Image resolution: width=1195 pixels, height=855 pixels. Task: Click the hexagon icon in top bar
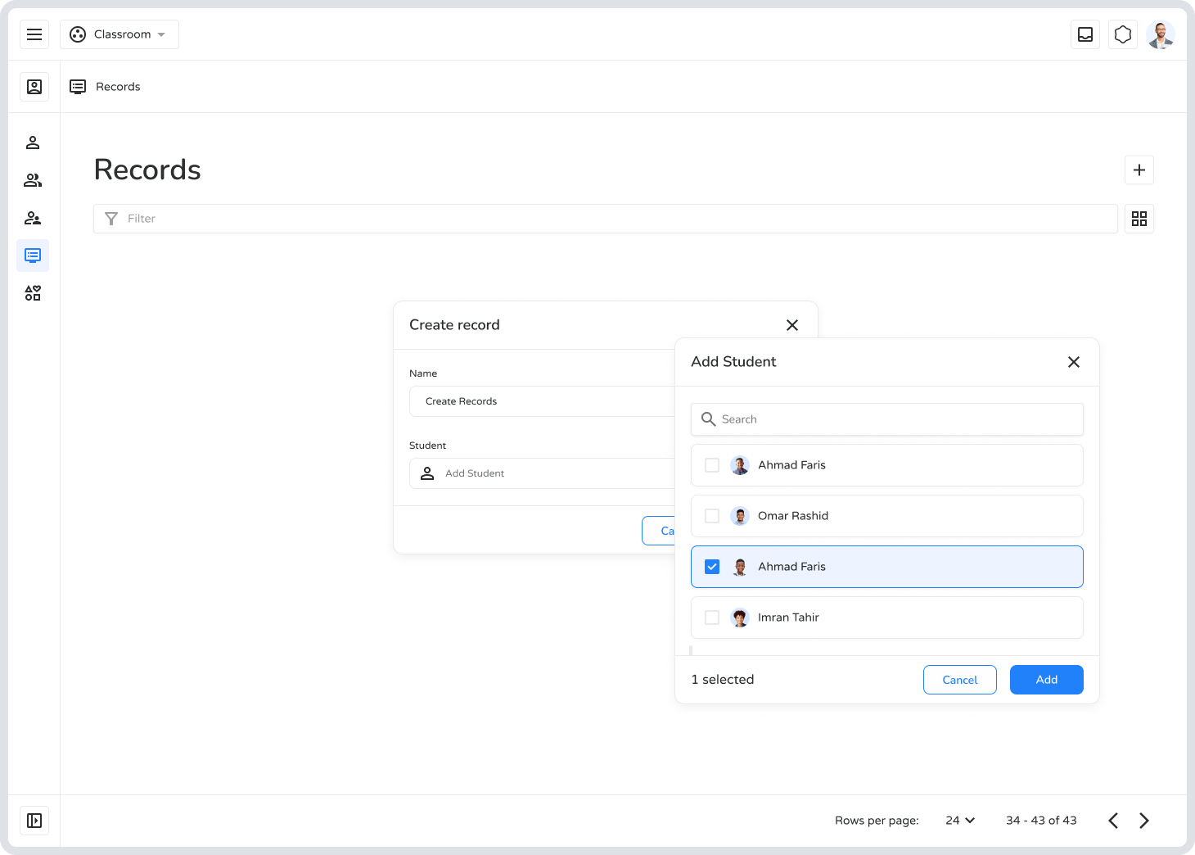1123,34
